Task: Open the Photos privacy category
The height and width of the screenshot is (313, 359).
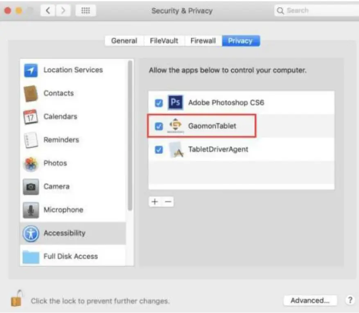Action: 73,163
